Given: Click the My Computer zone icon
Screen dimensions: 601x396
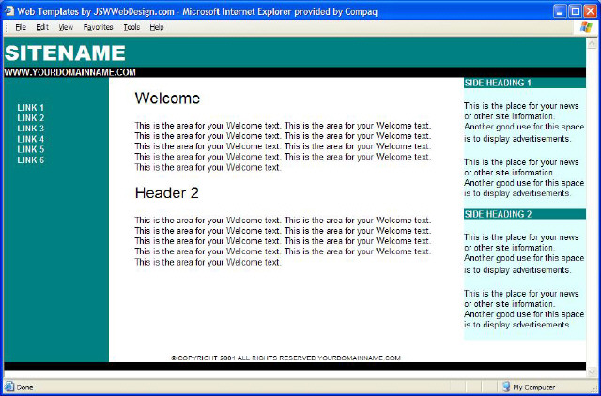Looking at the screenshot, I should tap(506, 387).
